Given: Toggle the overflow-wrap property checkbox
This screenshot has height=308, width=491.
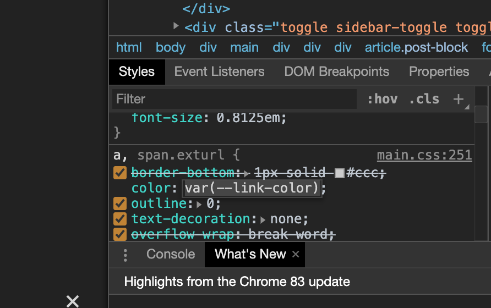Looking at the screenshot, I should pos(120,234).
